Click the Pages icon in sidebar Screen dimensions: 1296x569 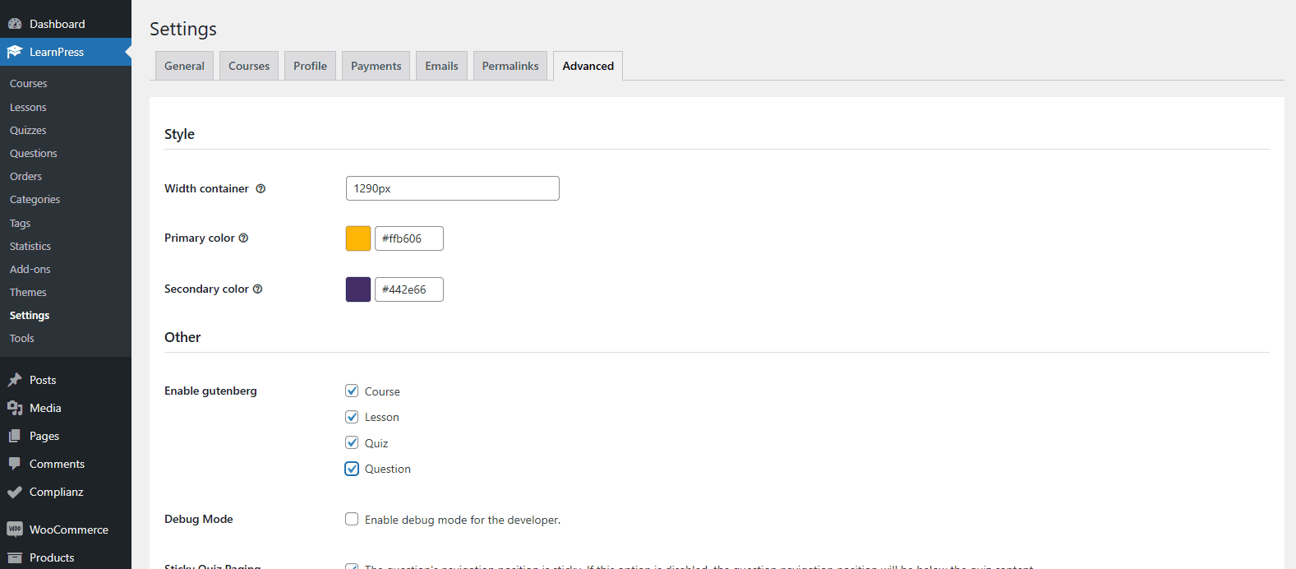point(15,436)
